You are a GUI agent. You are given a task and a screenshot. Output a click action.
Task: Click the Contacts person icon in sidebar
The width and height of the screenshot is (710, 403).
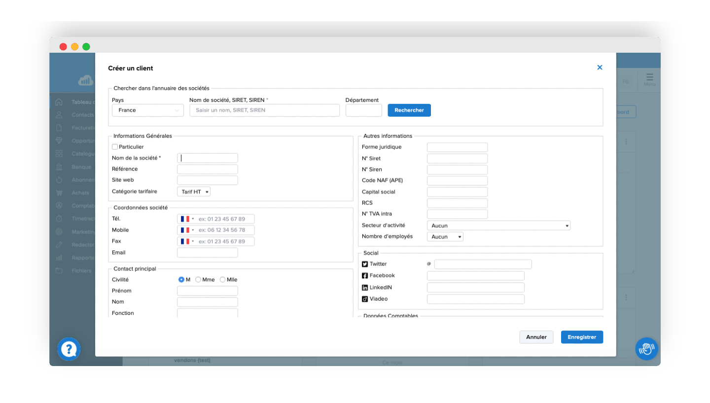pos(59,115)
